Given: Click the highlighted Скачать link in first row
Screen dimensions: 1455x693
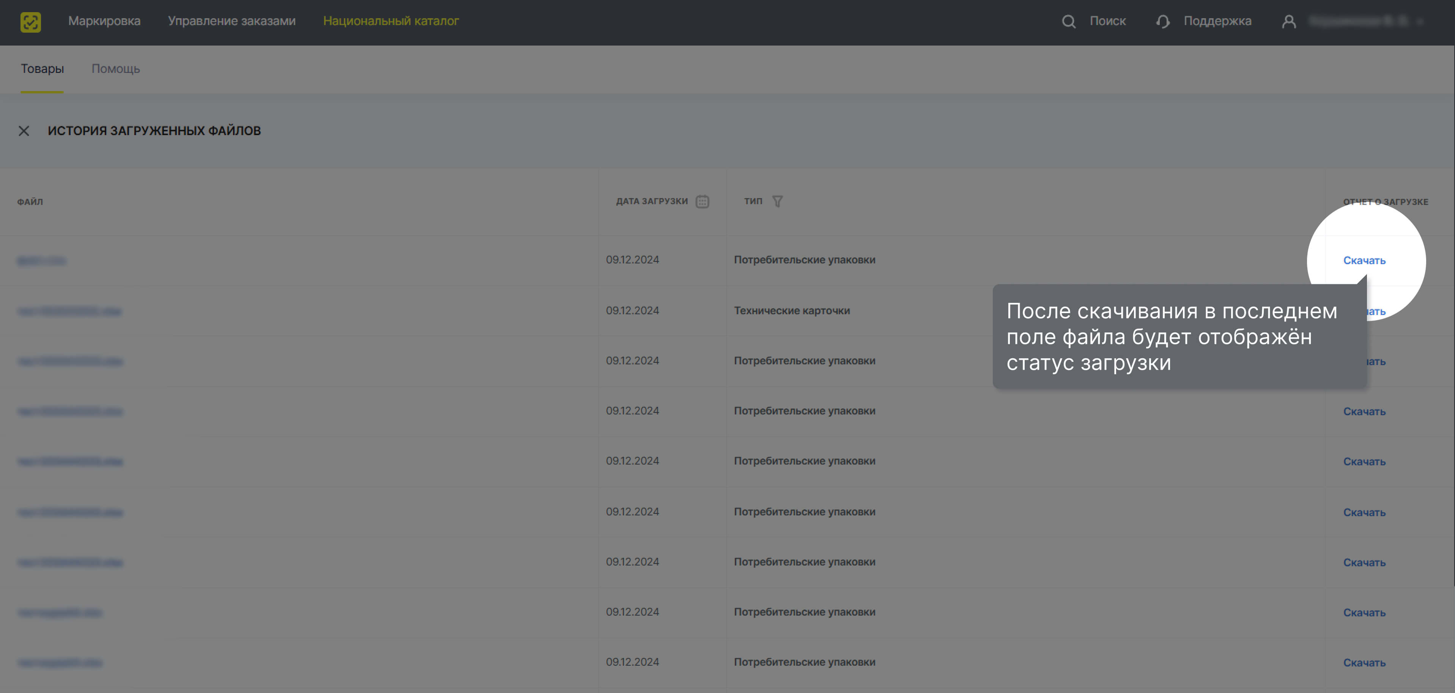Looking at the screenshot, I should point(1364,260).
